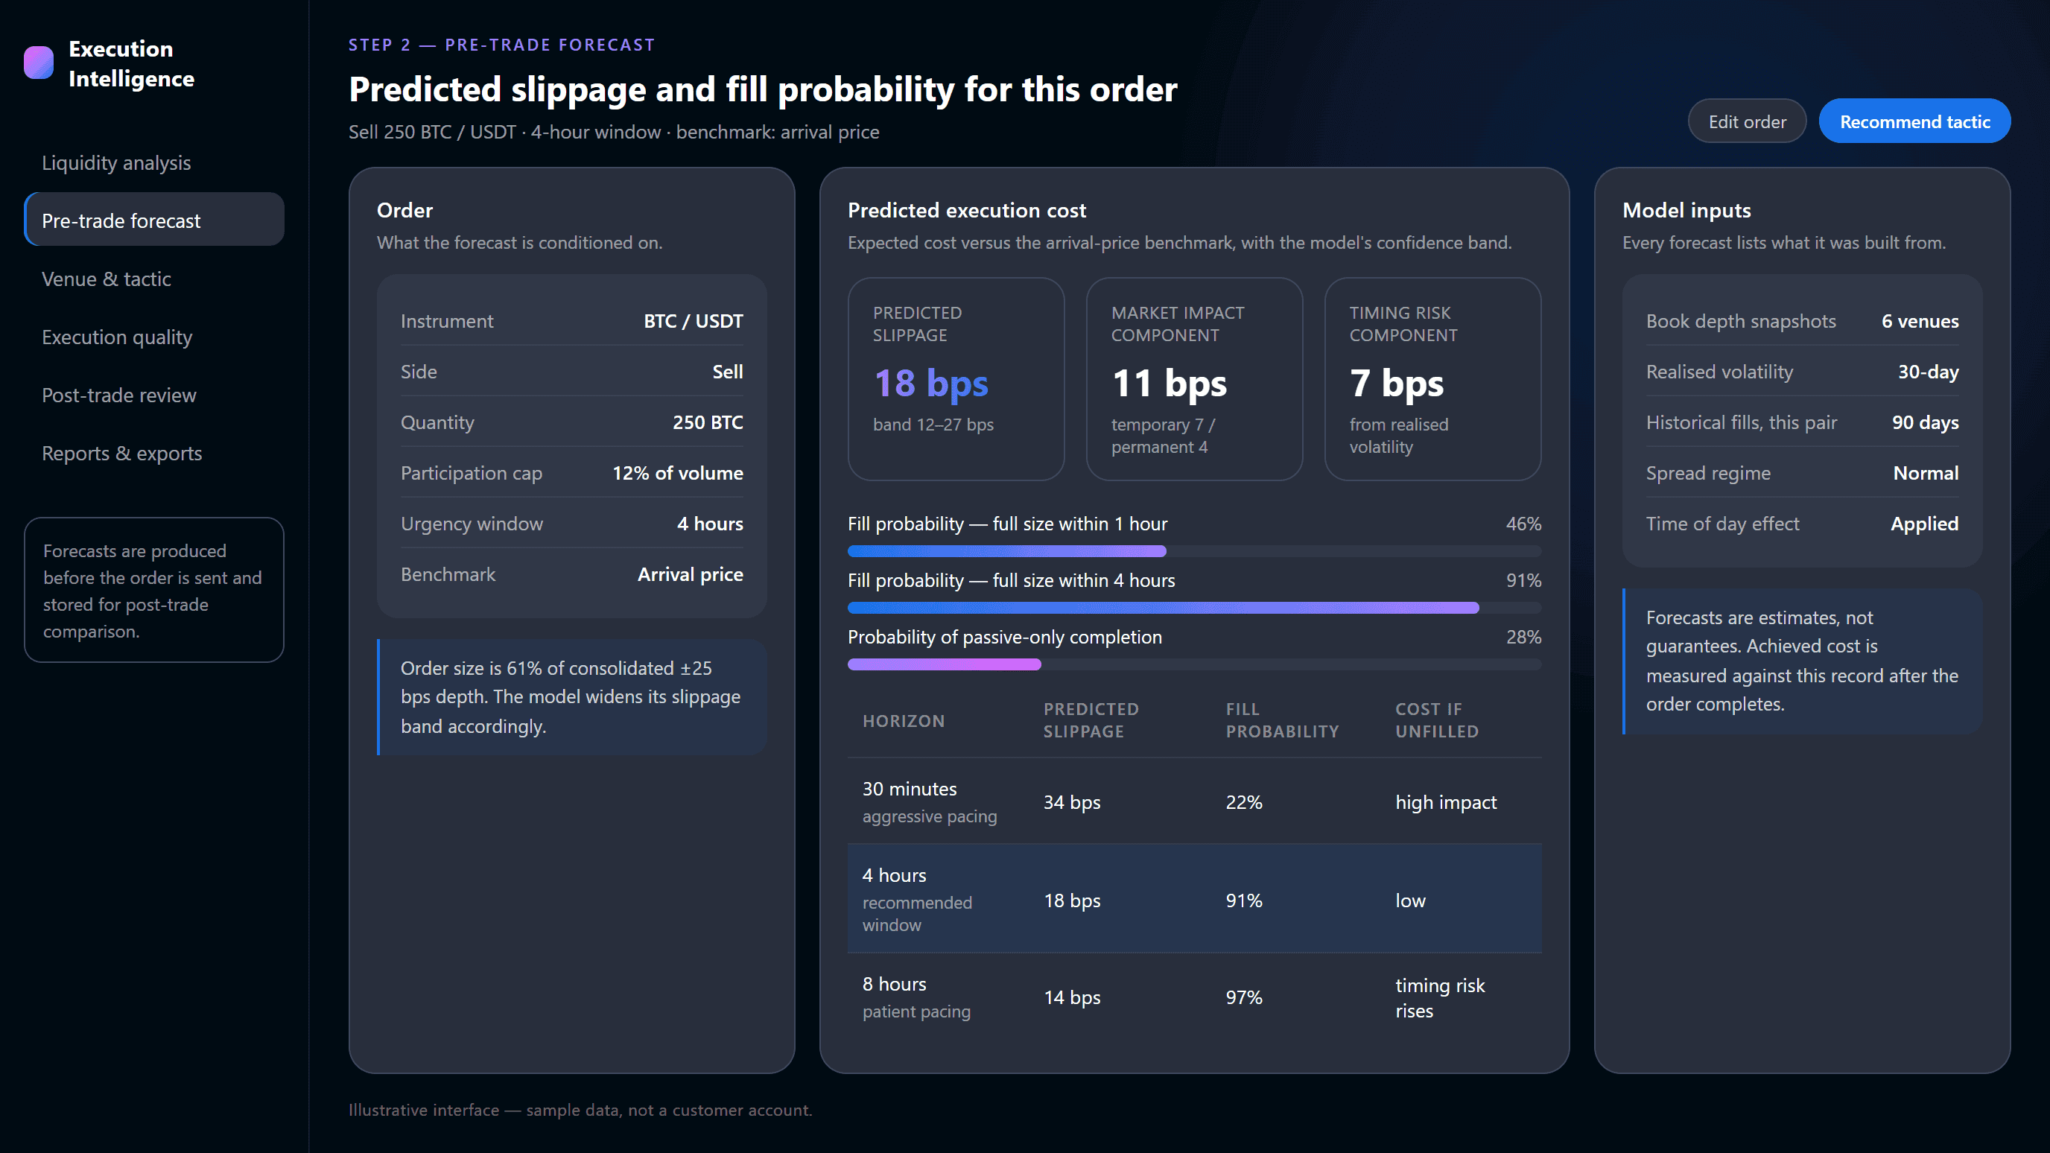Click the 30-day realised volatility value

click(x=1927, y=372)
